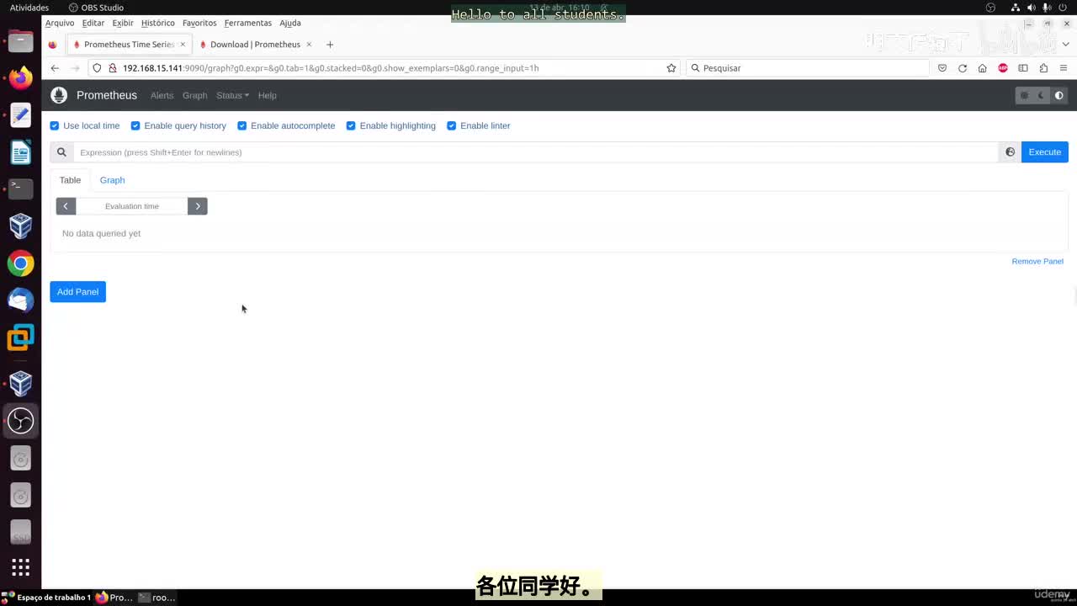Click the Prometheus flame logo
Screen dimensions: 1077x606
(58, 95)
